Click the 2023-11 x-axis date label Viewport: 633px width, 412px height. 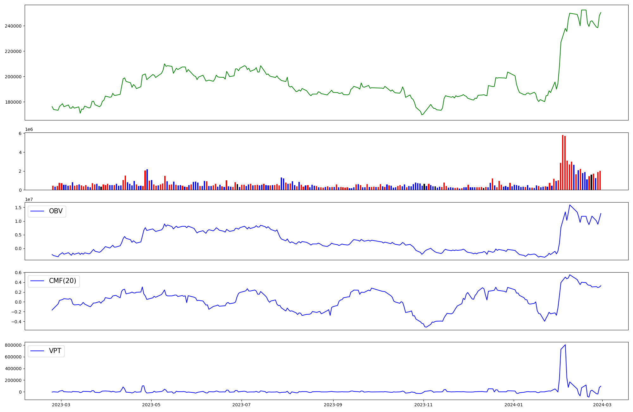[423, 405]
